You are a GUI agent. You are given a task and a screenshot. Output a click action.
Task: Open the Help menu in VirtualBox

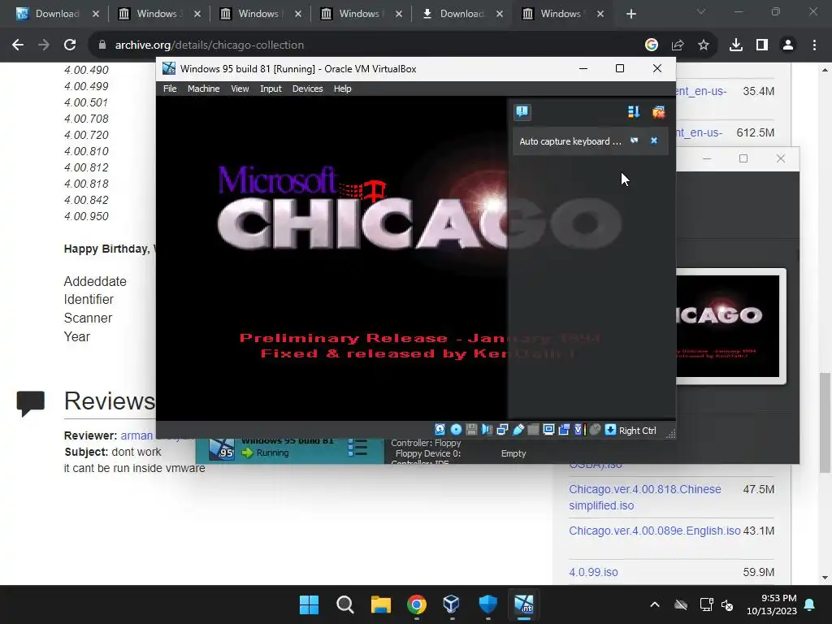click(x=342, y=89)
